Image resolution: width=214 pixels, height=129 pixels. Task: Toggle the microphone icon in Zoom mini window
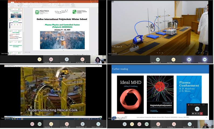[196, 114]
